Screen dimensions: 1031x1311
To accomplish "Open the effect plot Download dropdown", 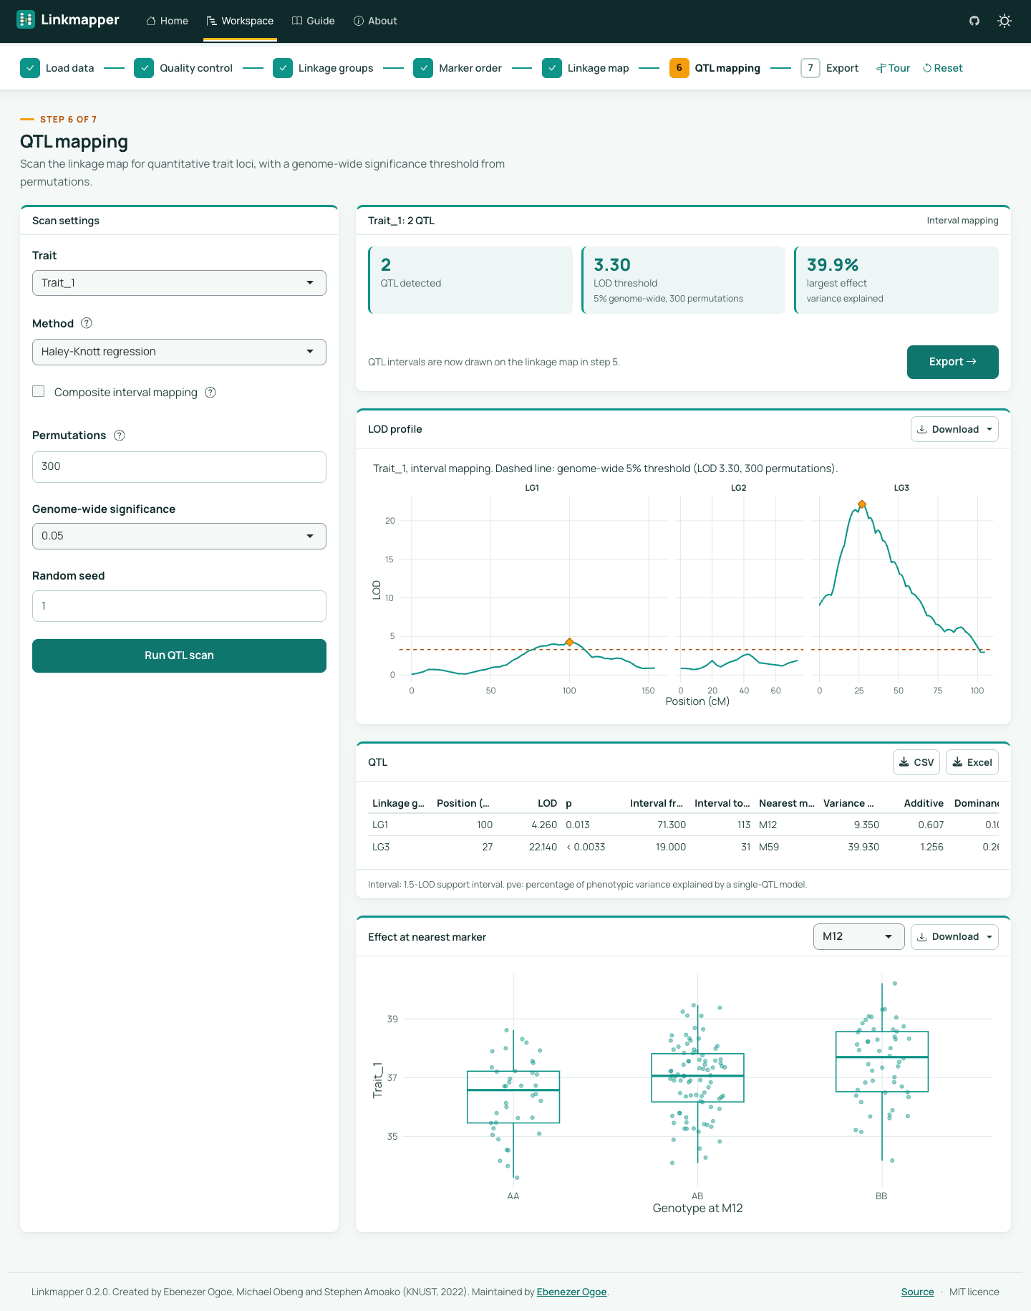I will [954, 936].
